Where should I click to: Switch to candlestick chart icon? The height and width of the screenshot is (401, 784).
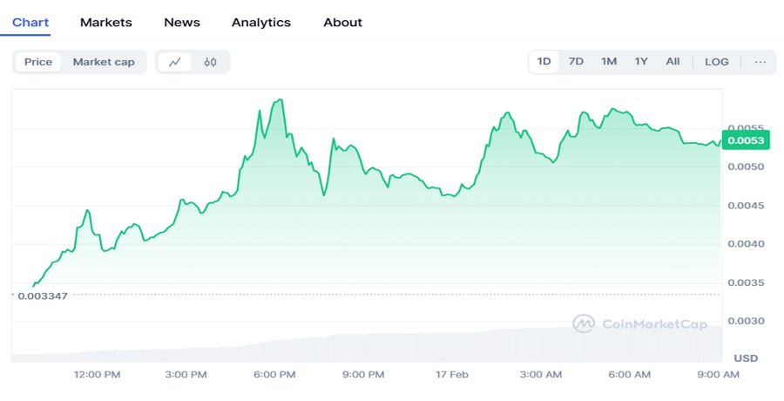click(210, 62)
